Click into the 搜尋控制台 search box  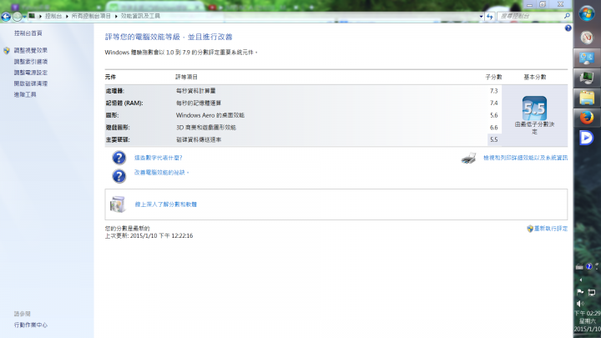[x=531, y=16]
